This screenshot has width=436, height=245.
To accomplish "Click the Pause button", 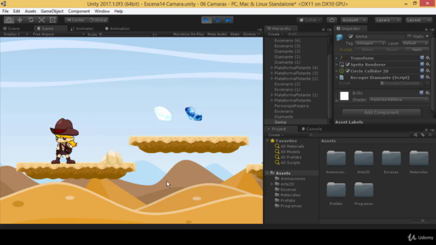I will pyautogui.click(x=217, y=20).
